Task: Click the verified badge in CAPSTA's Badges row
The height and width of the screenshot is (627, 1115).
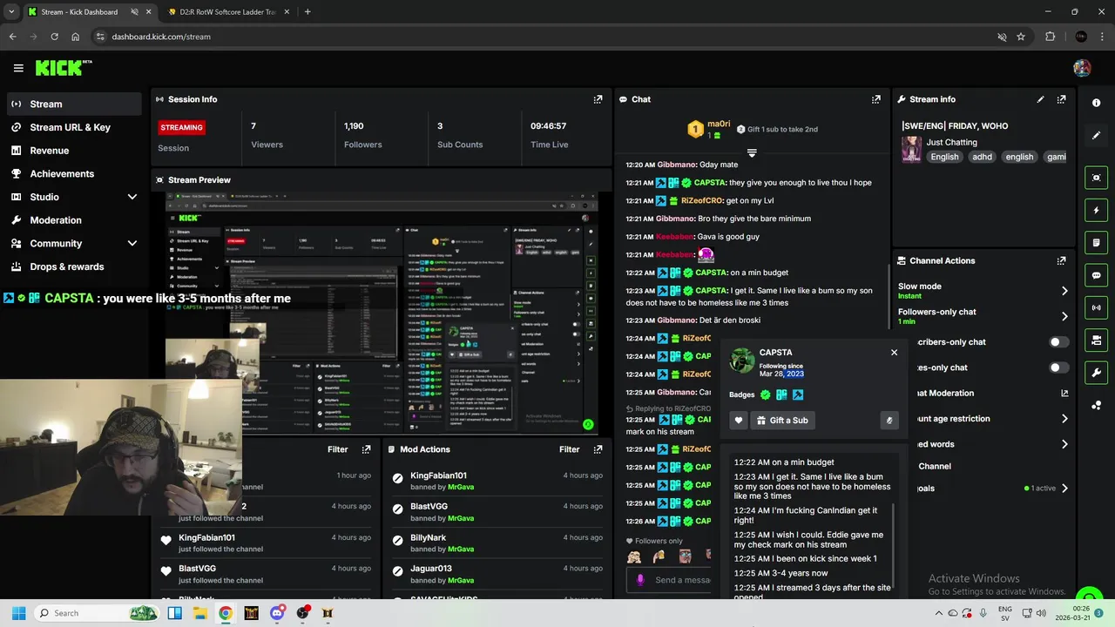Action: click(x=766, y=394)
